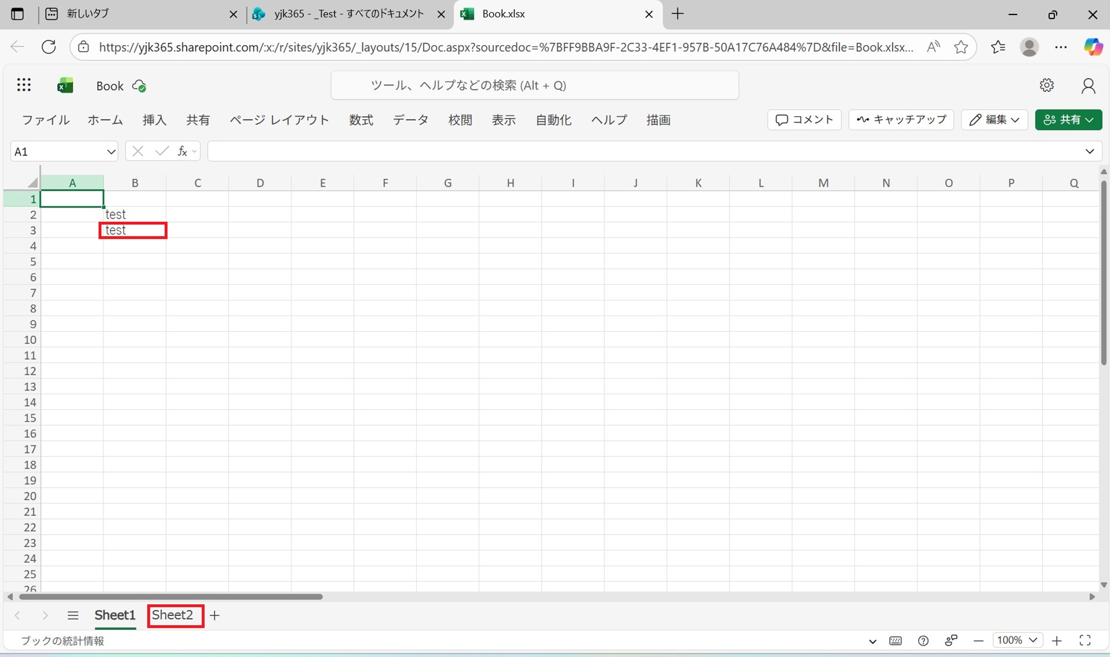Click the キャッチアップ button
This screenshot has height=657, width=1110.
click(901, 120)
